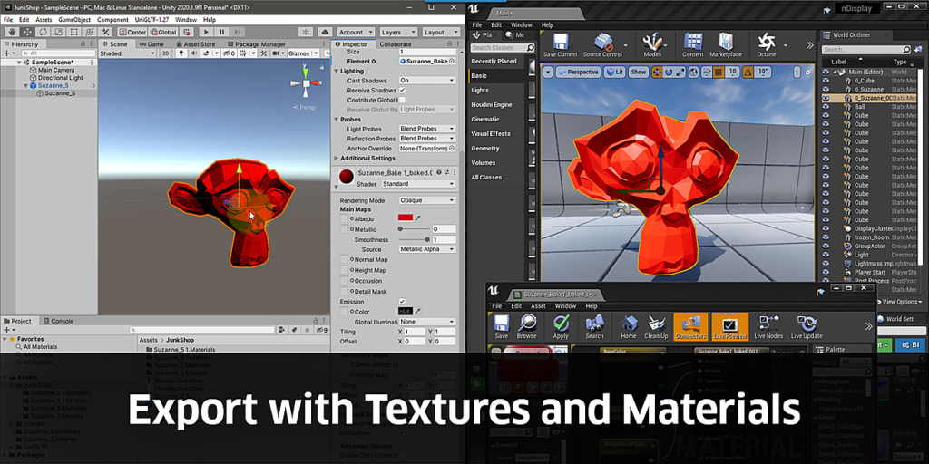Toggle the Emission checkbox
The height and width of the screenshot is (464, 929).
pyautogui.click(x=403, y=302)
